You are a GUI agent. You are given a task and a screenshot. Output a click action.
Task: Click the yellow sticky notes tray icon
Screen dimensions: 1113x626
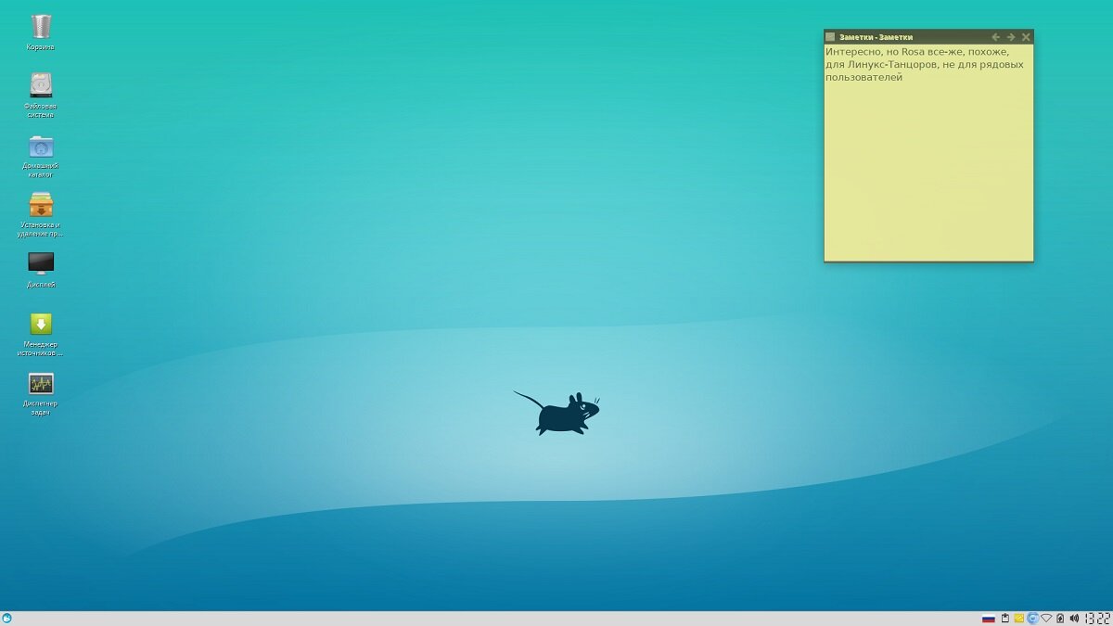click(1018, 618)
